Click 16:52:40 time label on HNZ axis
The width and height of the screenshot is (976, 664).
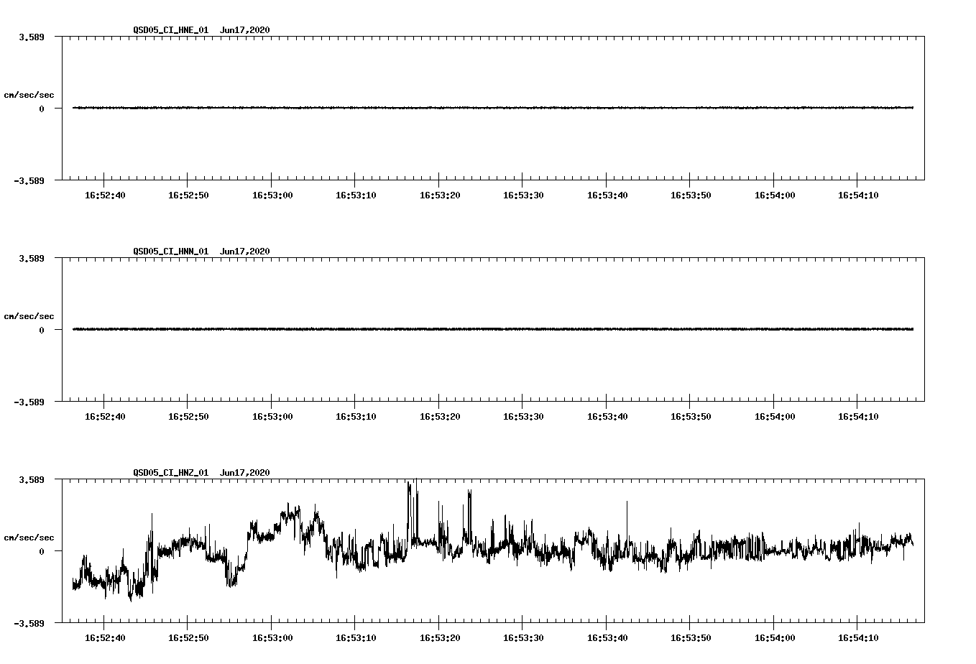pyautogui.click(x=105, y=638)
